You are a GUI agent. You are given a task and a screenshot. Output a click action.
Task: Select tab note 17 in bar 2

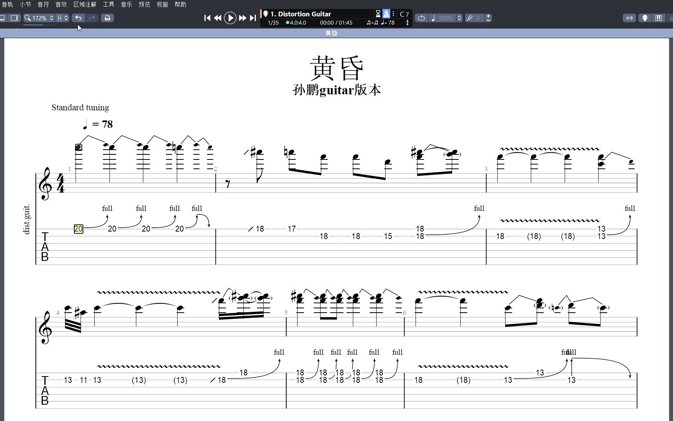pyautogui.click(x=292, y=229)
